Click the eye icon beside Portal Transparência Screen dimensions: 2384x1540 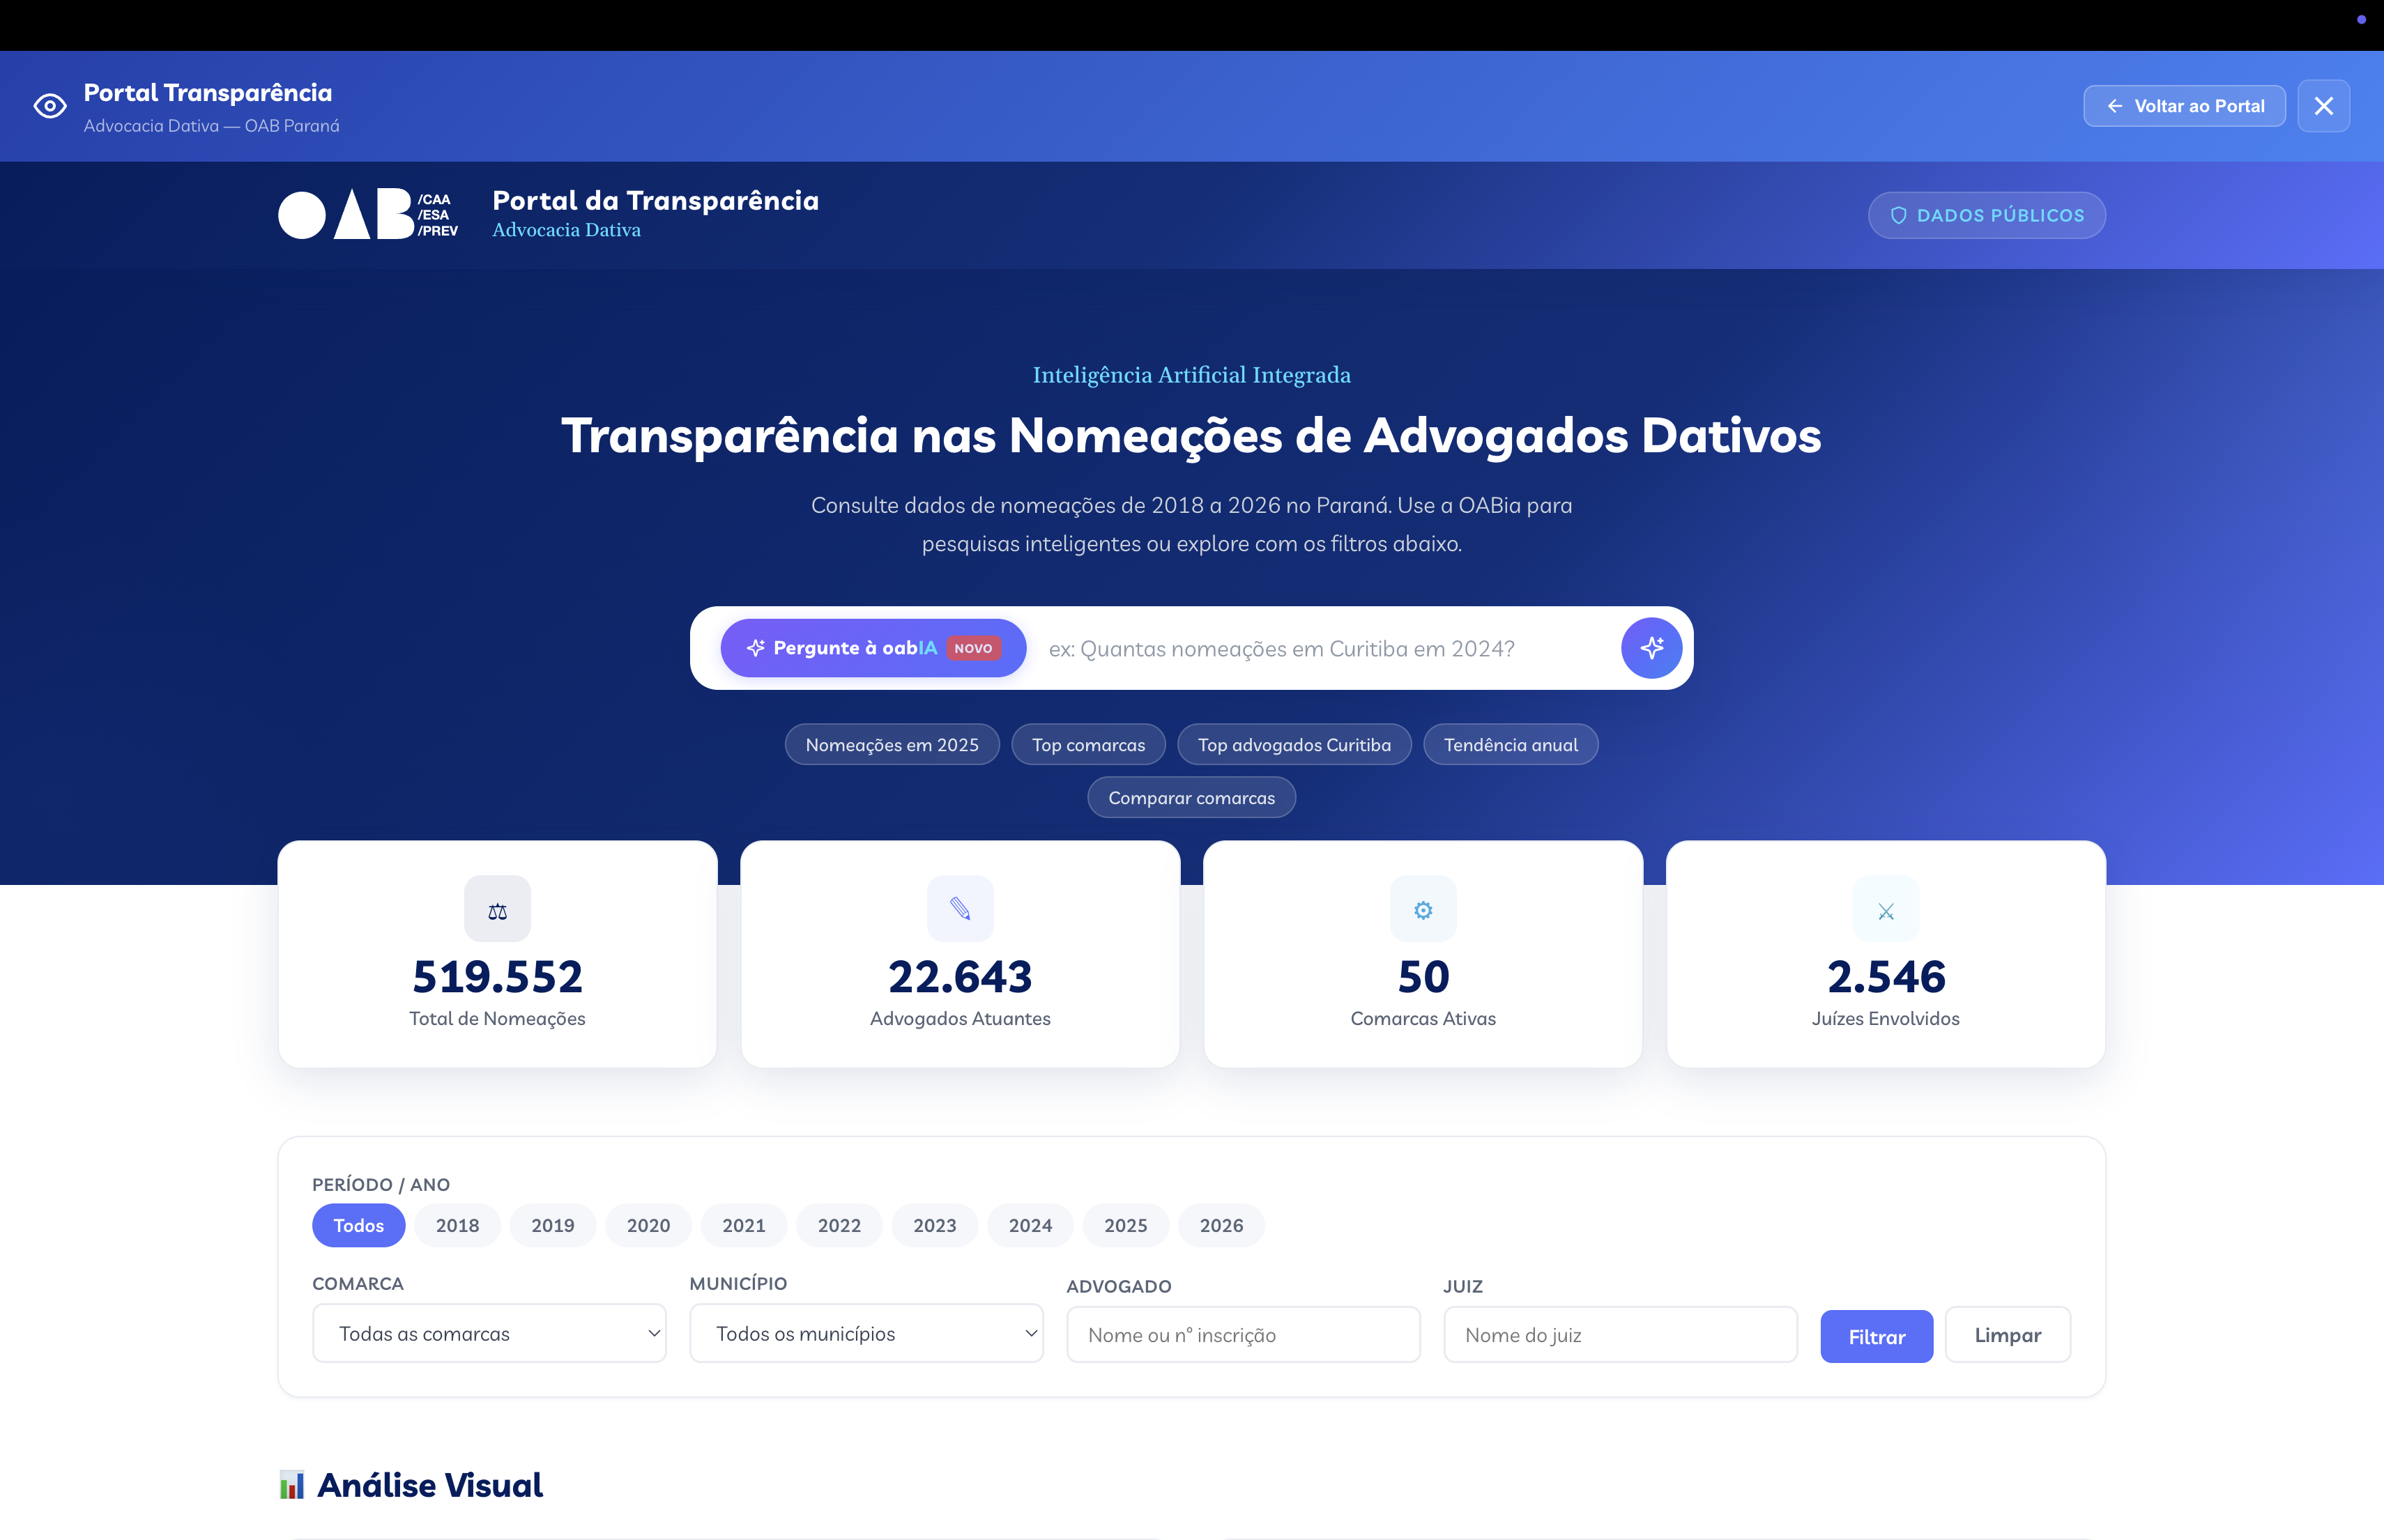[50, 106]
